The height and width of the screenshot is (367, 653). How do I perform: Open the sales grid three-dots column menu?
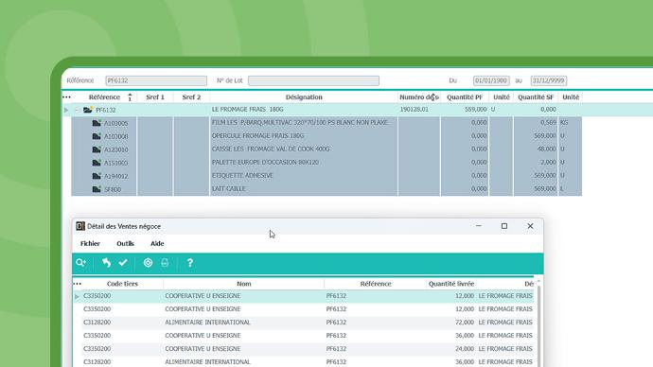78,284
